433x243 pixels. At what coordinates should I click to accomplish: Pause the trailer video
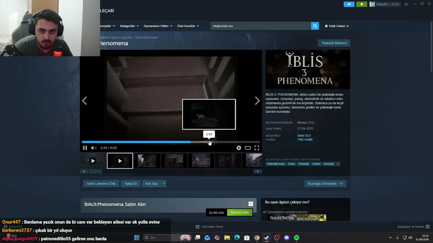coord(85,148)
